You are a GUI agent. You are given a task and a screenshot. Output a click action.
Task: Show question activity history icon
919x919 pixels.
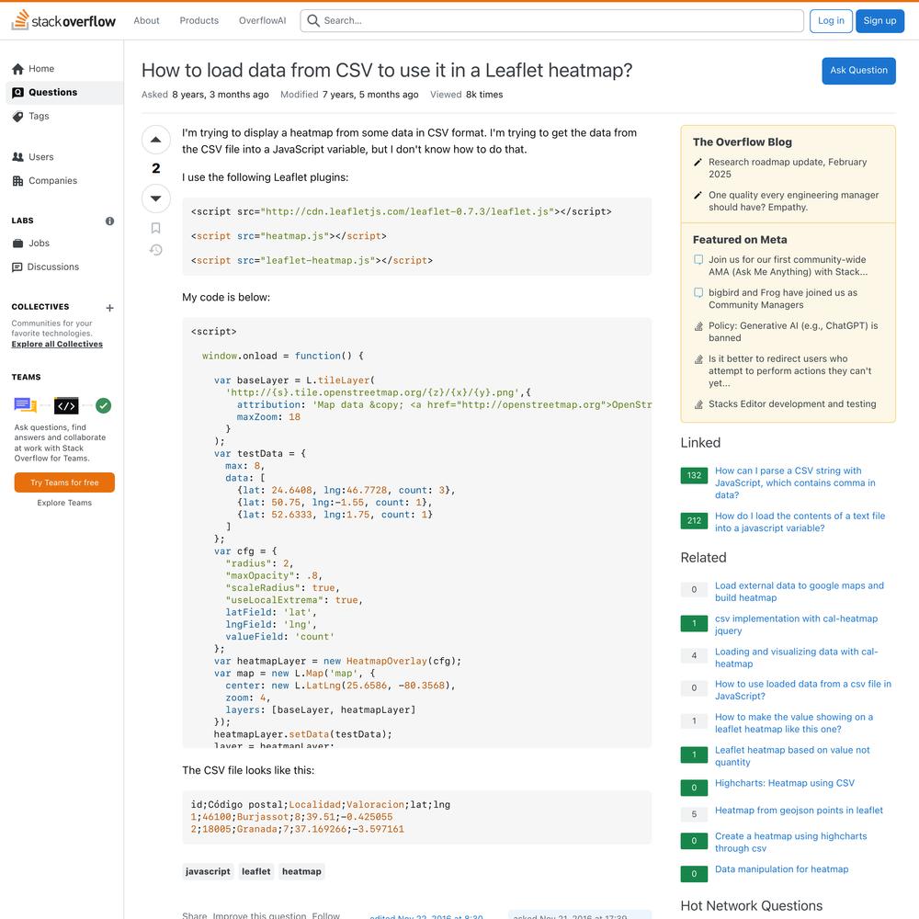coord(156,250)
